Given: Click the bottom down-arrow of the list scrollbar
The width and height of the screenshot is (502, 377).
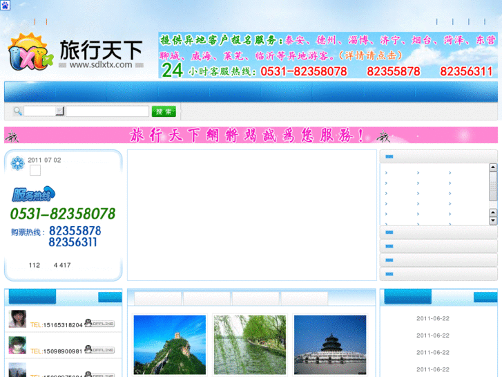Looking at the screenshot, I should [493, 221].
